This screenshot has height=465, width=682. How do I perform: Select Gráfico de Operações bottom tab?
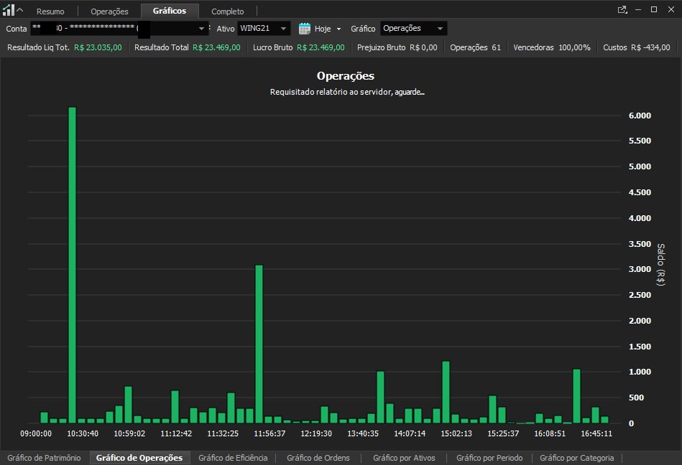(139, 458)
